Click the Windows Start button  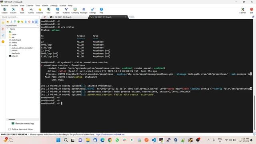click(x=58, y=140)
